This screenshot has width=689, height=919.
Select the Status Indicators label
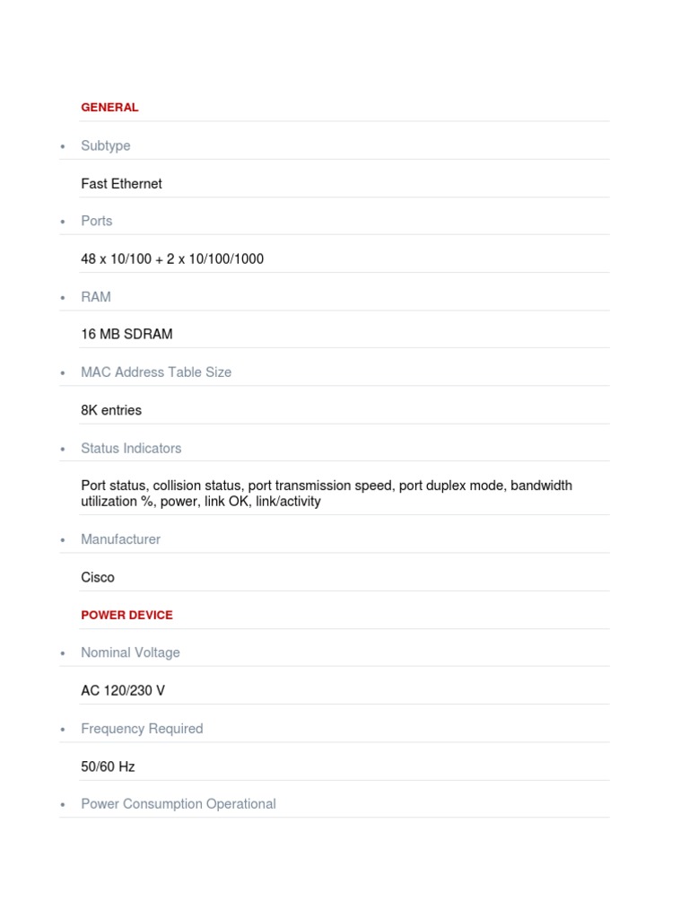point(131,449)
